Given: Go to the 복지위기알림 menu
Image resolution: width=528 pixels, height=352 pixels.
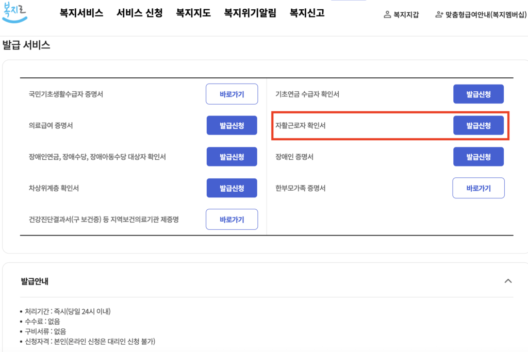Looking at the screenshot, I should (250, 13).
